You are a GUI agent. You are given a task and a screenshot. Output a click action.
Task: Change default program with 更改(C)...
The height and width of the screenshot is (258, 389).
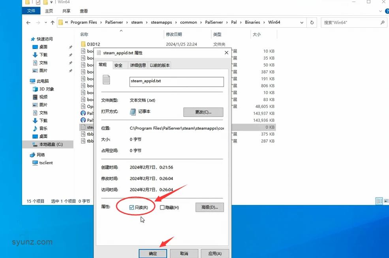pyautogui.click(x=203, y=112)
